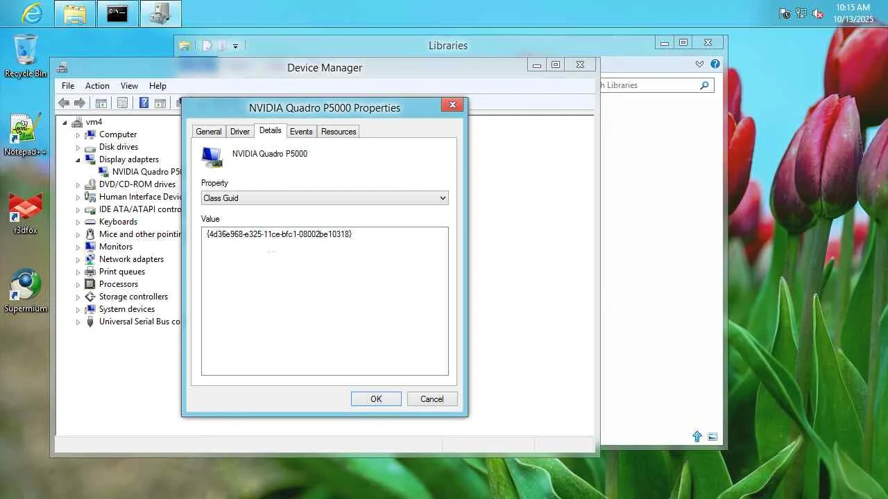This screenshot has height=499, width=888.
Task: Collapse the vm4 root node
Action: [x=65, y=123]
